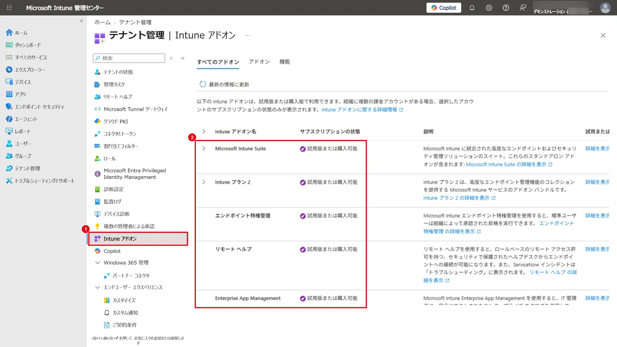Switch to the 機能 tab
The height and width of the screenshot is (347, 617).
(x=285, y=62)
